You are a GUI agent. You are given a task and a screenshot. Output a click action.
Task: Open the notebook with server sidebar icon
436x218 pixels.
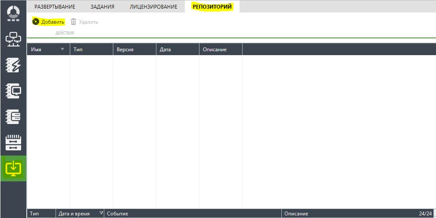click(x=13, y=117)
